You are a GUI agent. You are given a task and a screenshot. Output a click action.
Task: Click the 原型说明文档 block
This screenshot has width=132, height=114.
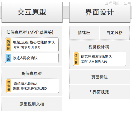tap(32, 104)
